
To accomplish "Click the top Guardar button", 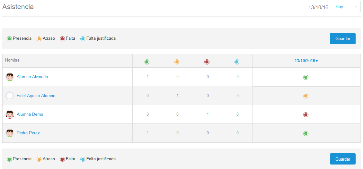I will pyautogui.click(x=342, y=38).
